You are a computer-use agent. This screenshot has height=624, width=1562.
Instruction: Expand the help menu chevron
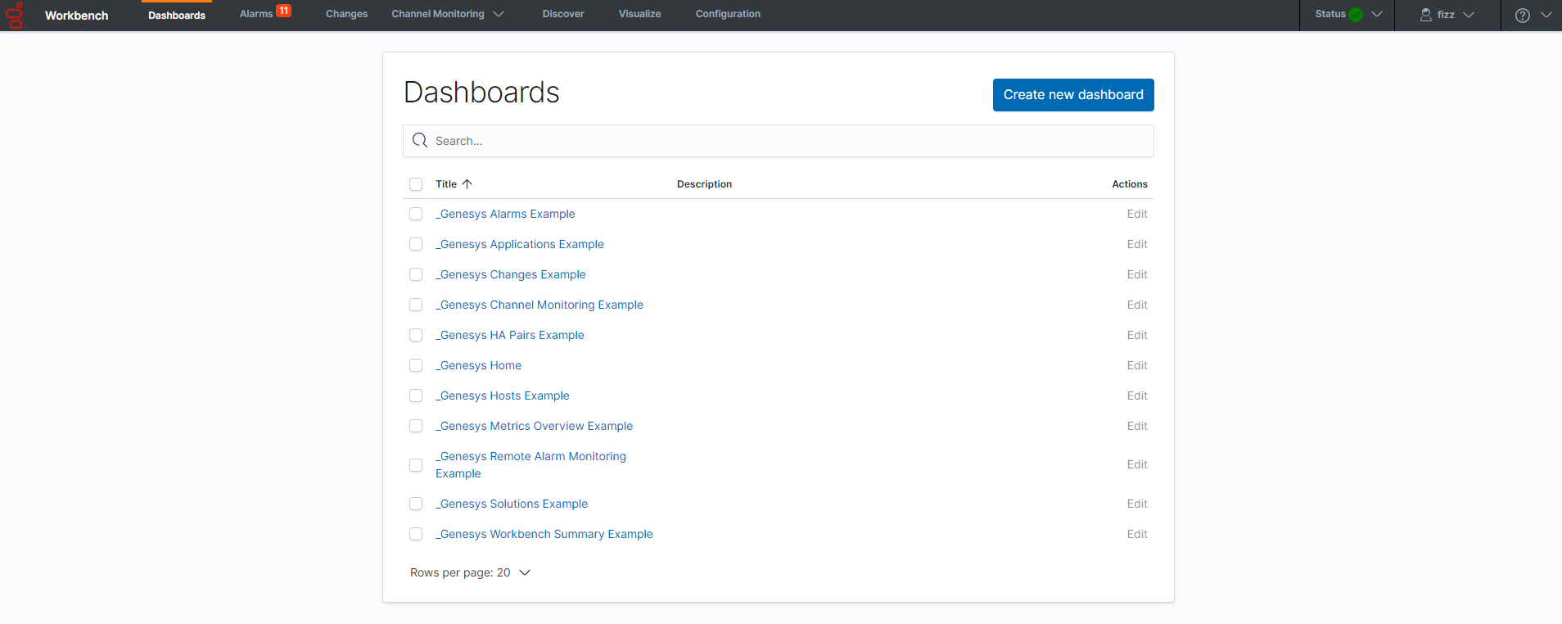click(1546, 15)
